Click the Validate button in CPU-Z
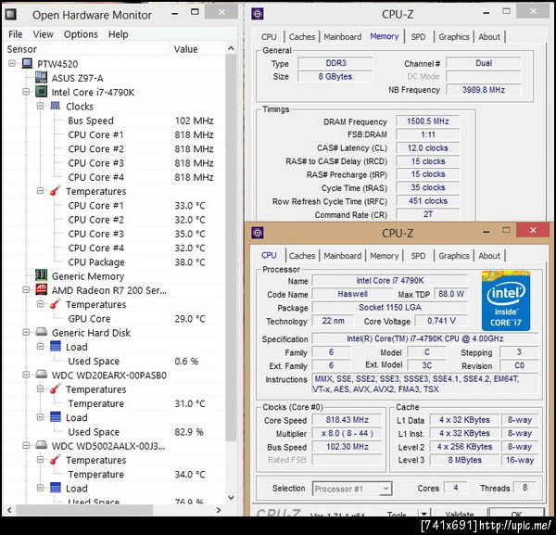 (460, 513)
